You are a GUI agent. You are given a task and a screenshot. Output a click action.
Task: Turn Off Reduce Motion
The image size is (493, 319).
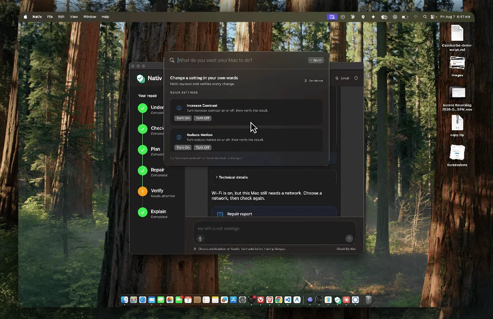(x=203, y=148)
